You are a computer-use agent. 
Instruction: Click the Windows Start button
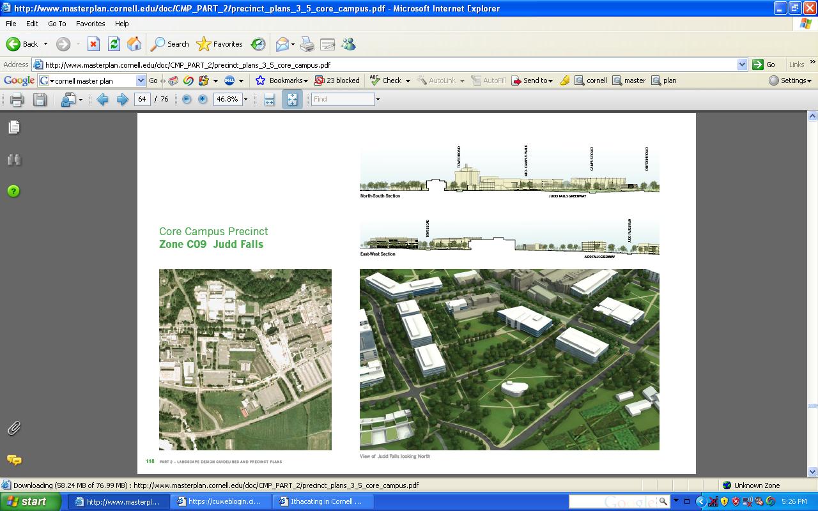click(x=31, y=501)
